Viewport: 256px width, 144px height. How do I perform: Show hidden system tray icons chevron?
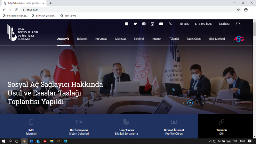coord(210,141)
